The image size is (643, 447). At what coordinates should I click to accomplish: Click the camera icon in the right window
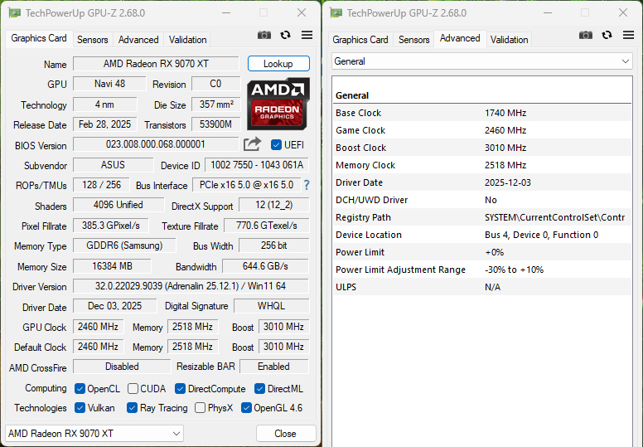pos(586,36)
